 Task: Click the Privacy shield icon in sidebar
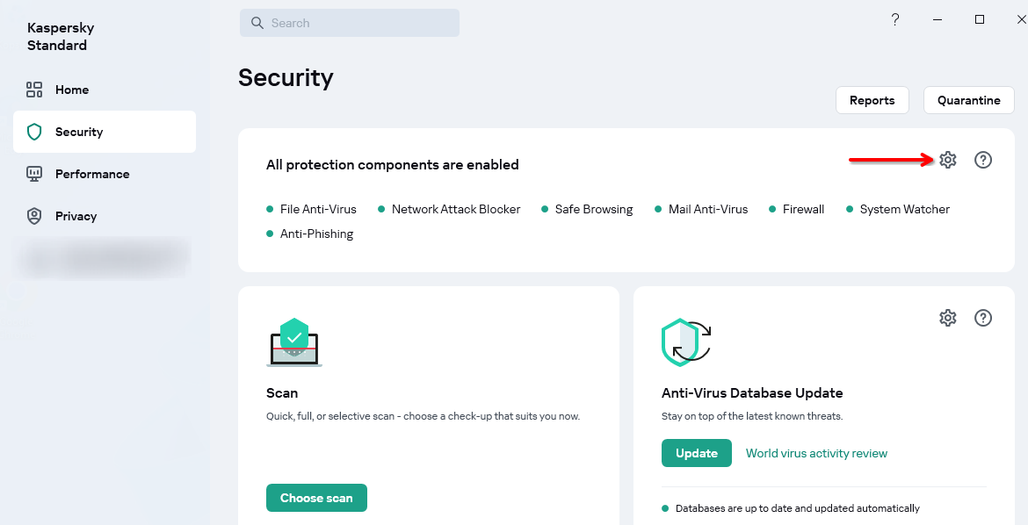pos(34,216)
